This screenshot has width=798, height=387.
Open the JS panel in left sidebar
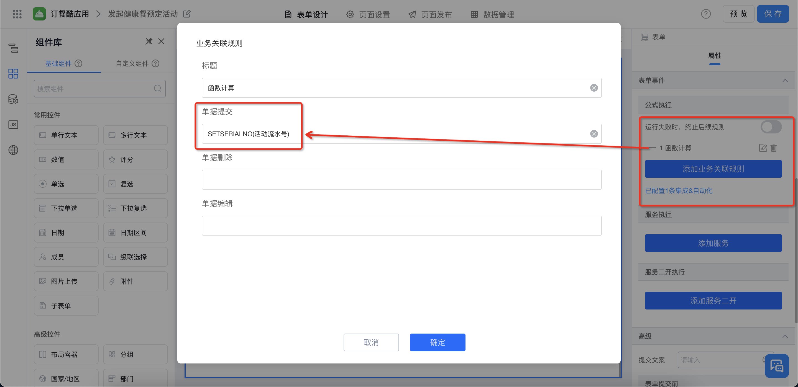coord(13,125)
